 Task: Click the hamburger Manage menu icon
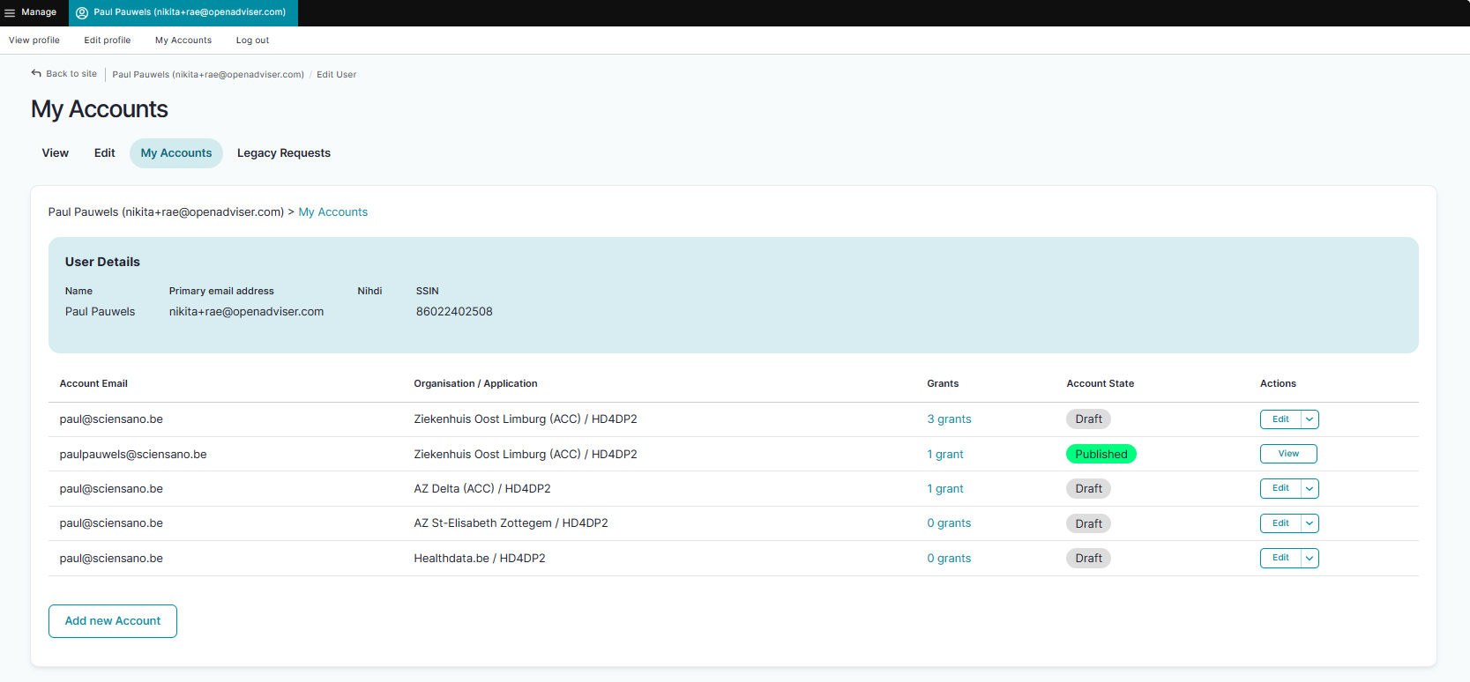point(10,13)
